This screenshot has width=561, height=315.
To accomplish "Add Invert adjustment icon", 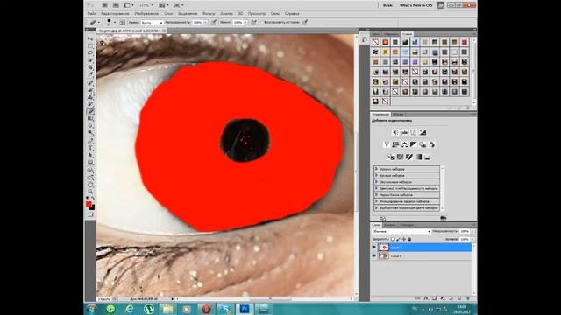I will pyautogui.click(x=391, y=157).
